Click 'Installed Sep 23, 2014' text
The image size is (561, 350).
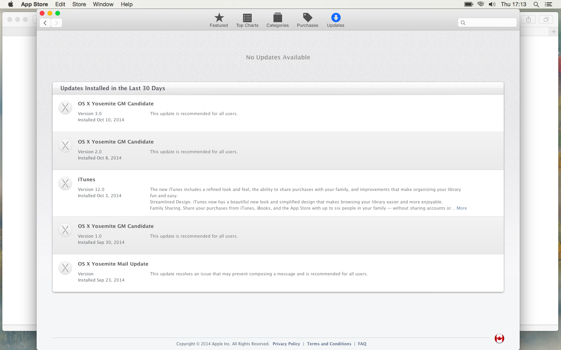click(101, 280)
